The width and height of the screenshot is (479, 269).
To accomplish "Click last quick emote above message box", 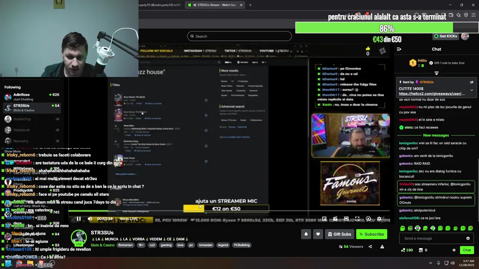I will tap(470, 228).
